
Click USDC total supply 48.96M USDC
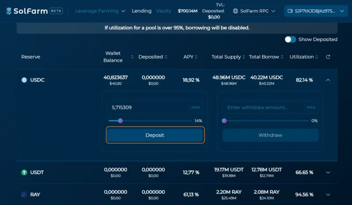point(229,77)
